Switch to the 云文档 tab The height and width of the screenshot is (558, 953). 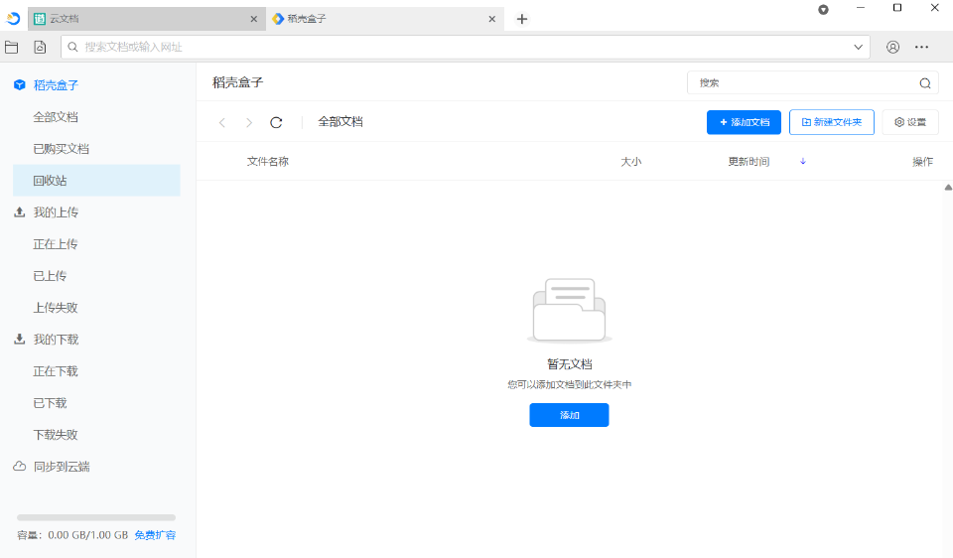click(x=147, y=19)
